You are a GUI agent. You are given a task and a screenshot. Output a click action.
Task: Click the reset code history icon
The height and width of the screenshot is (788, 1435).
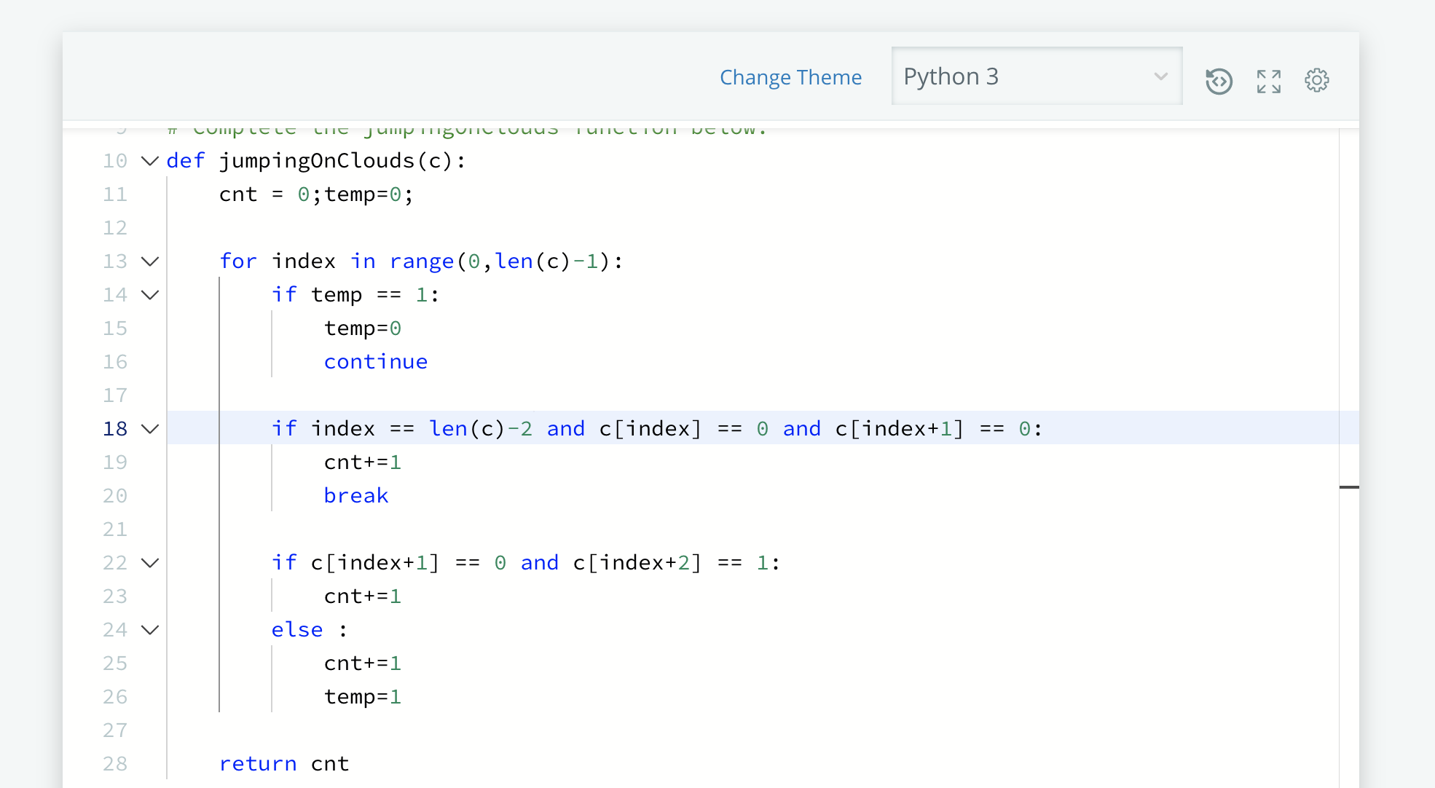(x=1219, y=81)
